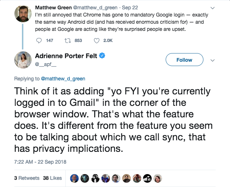Click the reply icon on Matthew Green's tweet
This screenshot has height=187, width=230.
click(39, 41)
